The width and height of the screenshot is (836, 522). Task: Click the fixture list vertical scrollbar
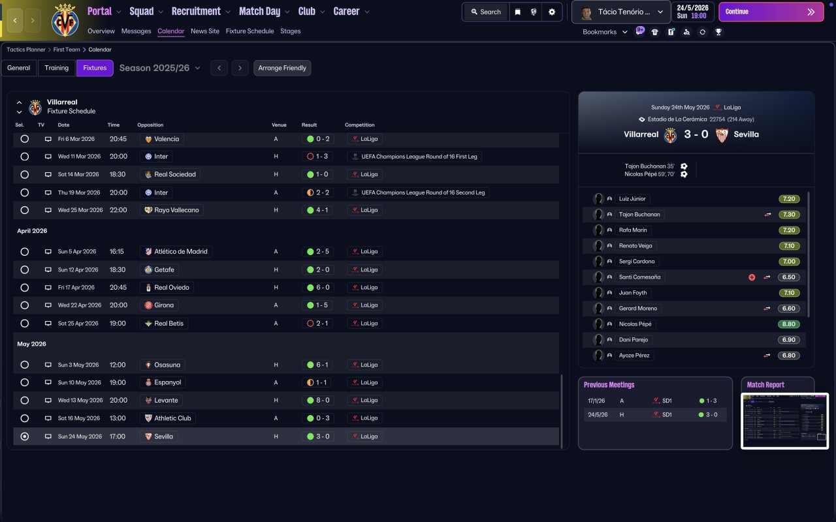click(x=562, y=410)
